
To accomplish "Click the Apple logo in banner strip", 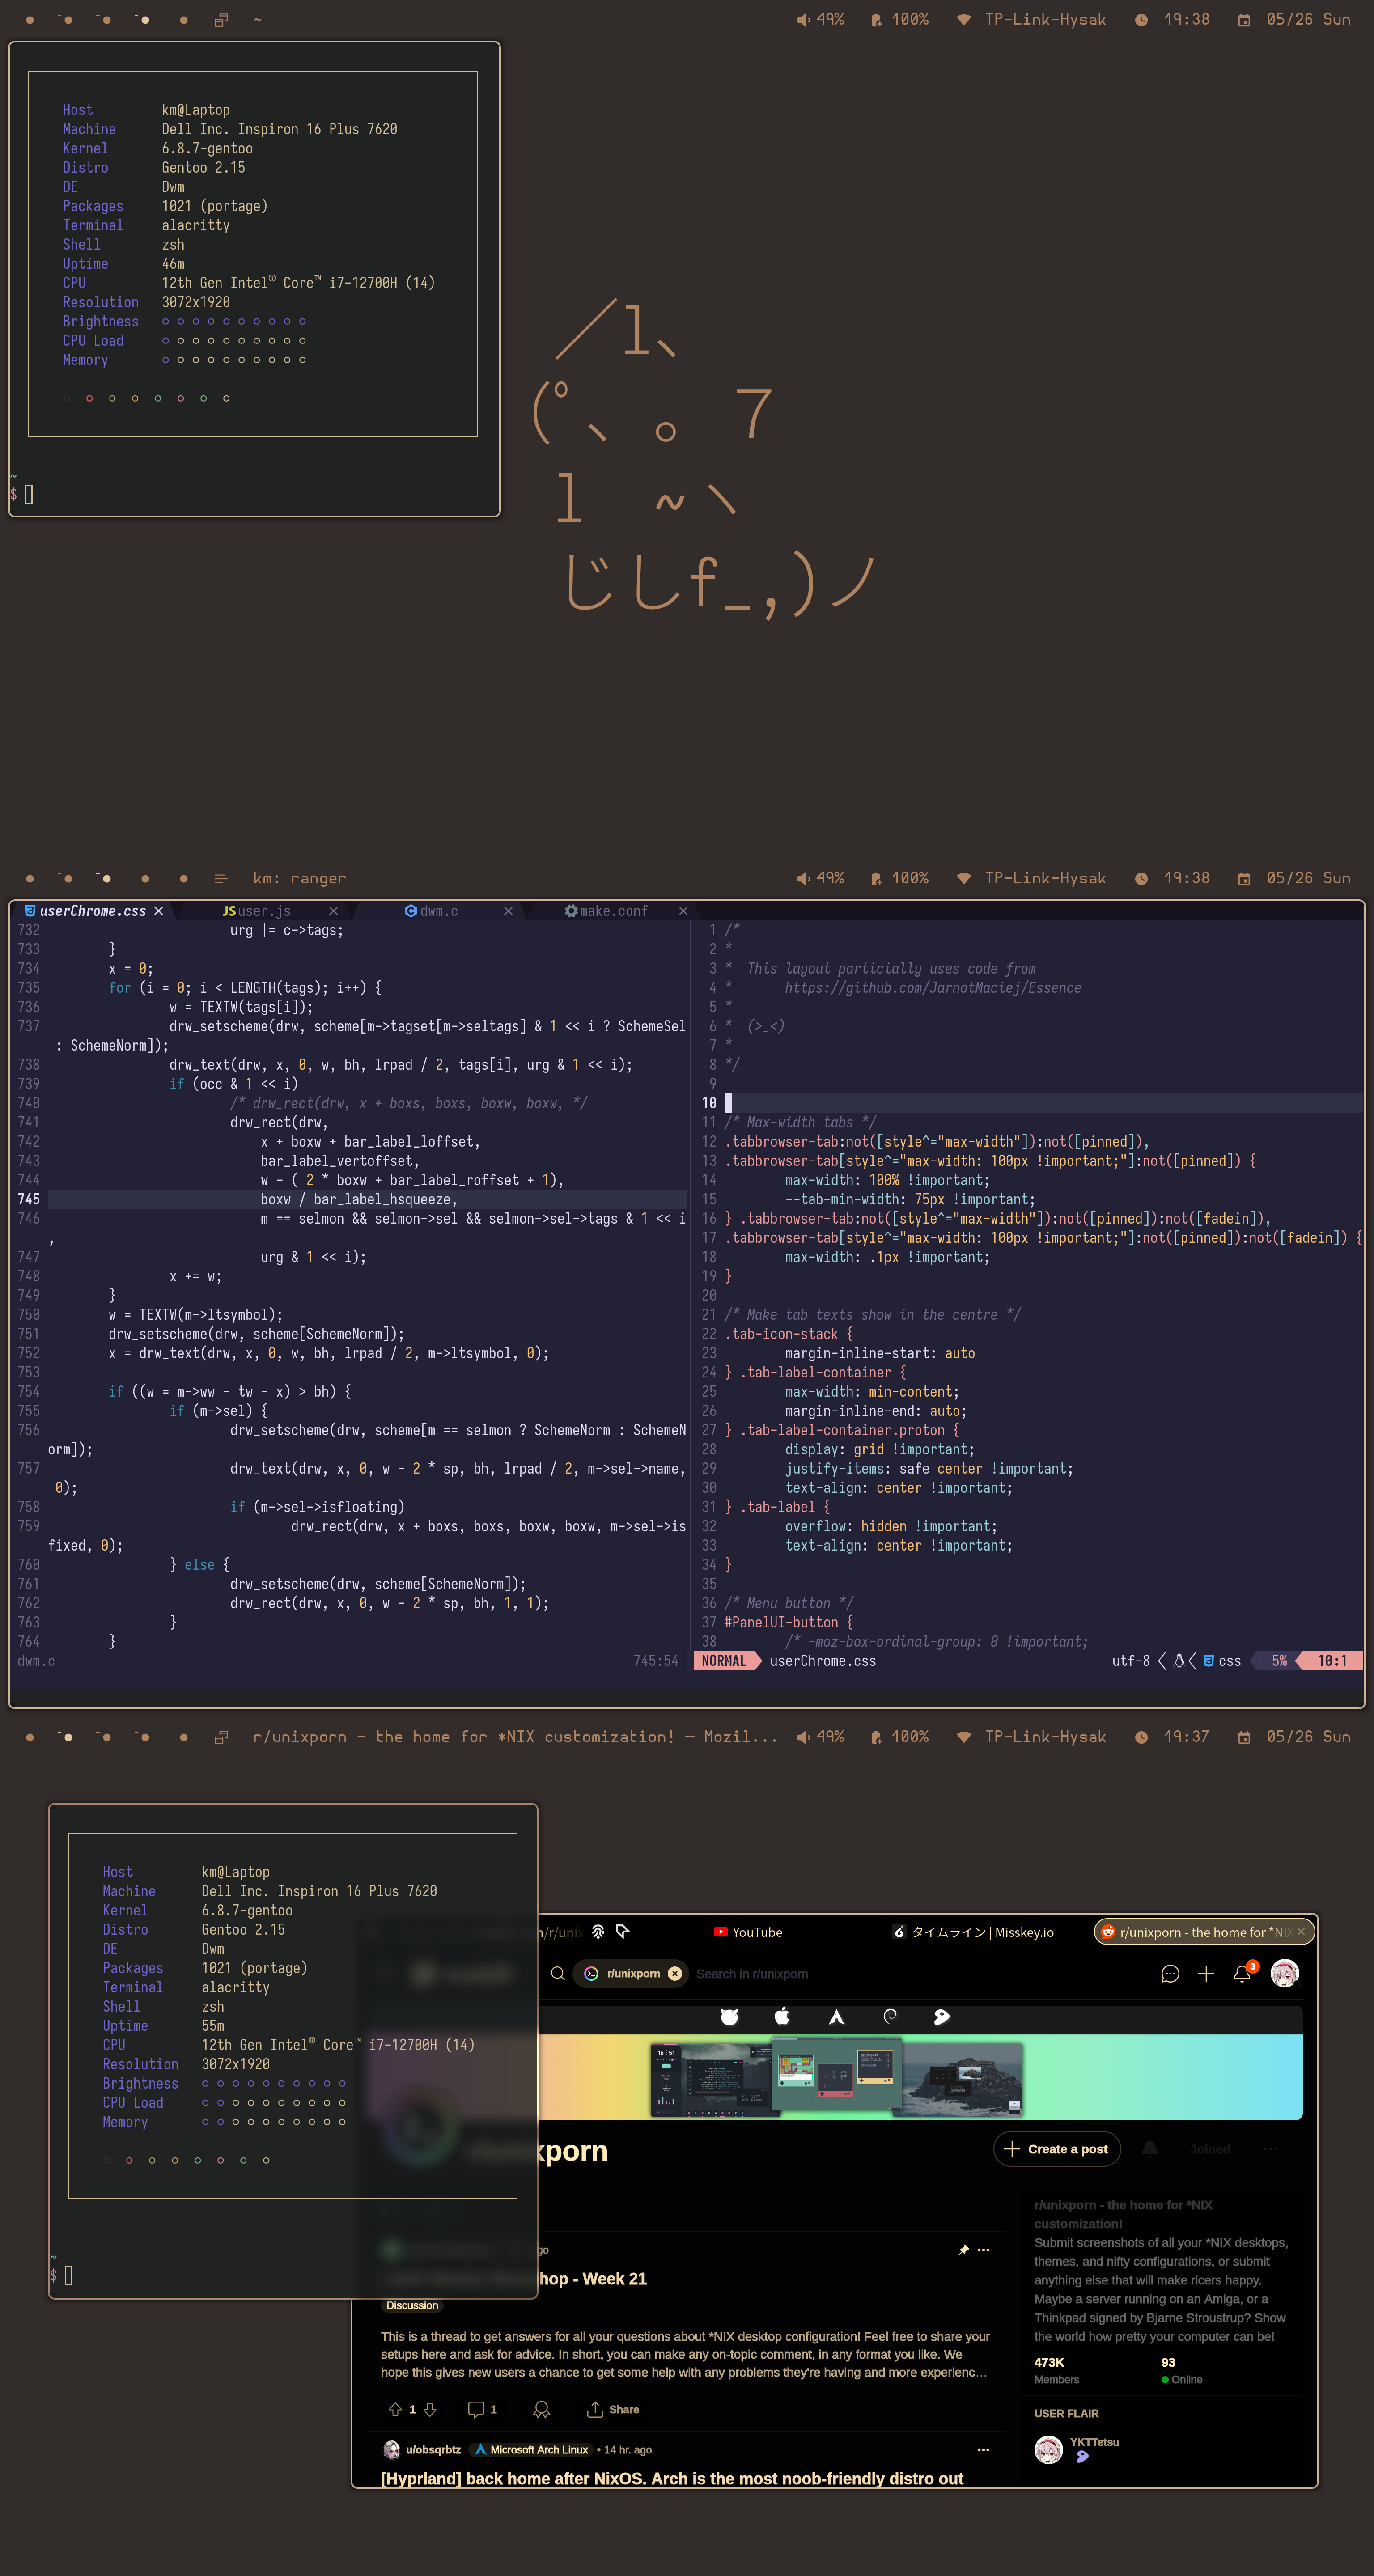I will click(782, 2016).
